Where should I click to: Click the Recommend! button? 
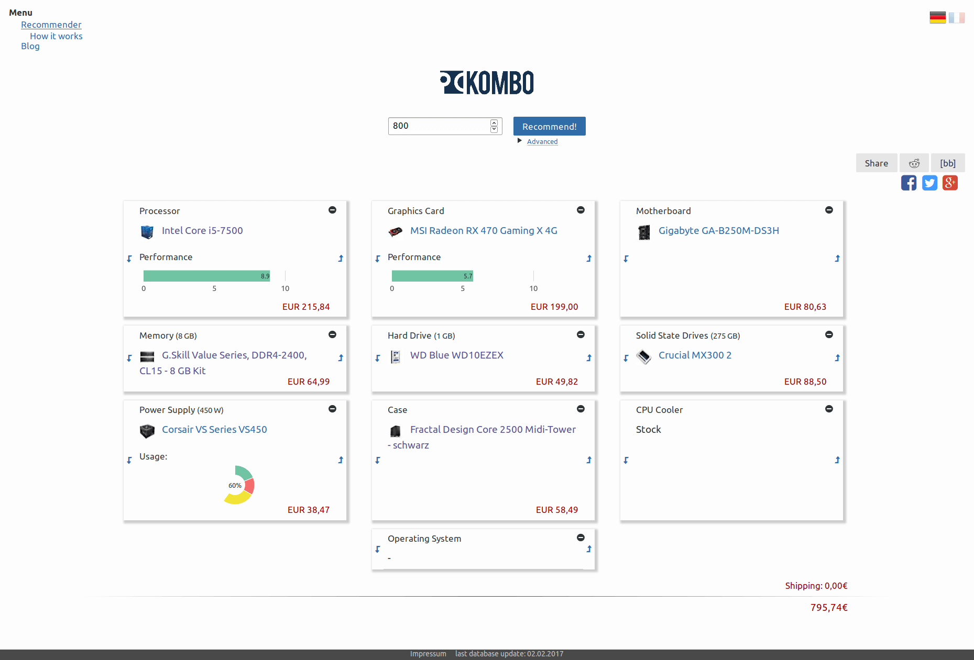(x=550, y=126)
